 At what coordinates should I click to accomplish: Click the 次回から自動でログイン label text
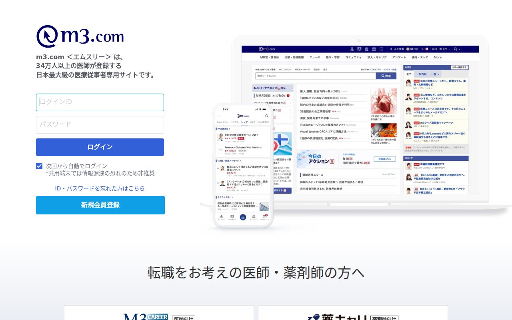76,166
